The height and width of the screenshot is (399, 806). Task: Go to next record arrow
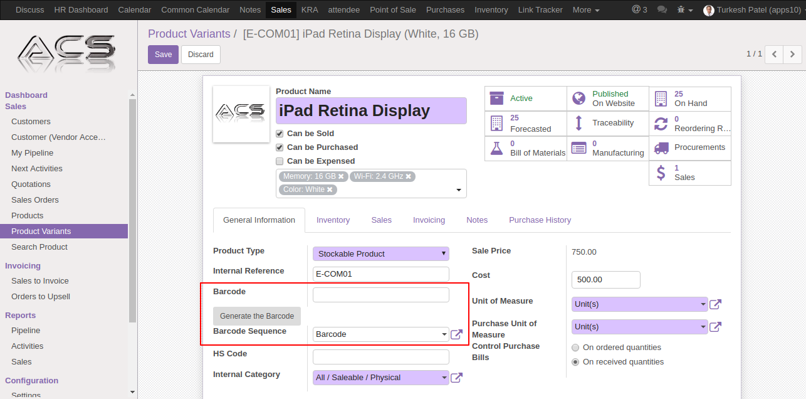tap(793, 55)
